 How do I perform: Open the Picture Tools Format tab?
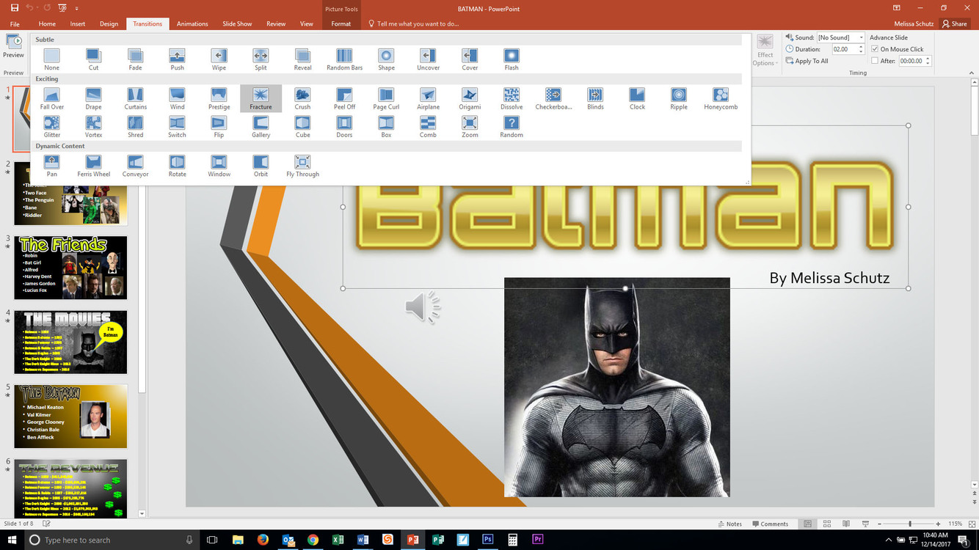[x=341, y=23]
